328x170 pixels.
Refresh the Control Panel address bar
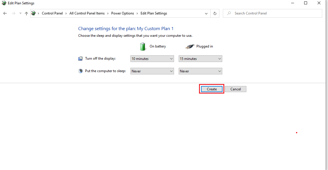point(215,13)
